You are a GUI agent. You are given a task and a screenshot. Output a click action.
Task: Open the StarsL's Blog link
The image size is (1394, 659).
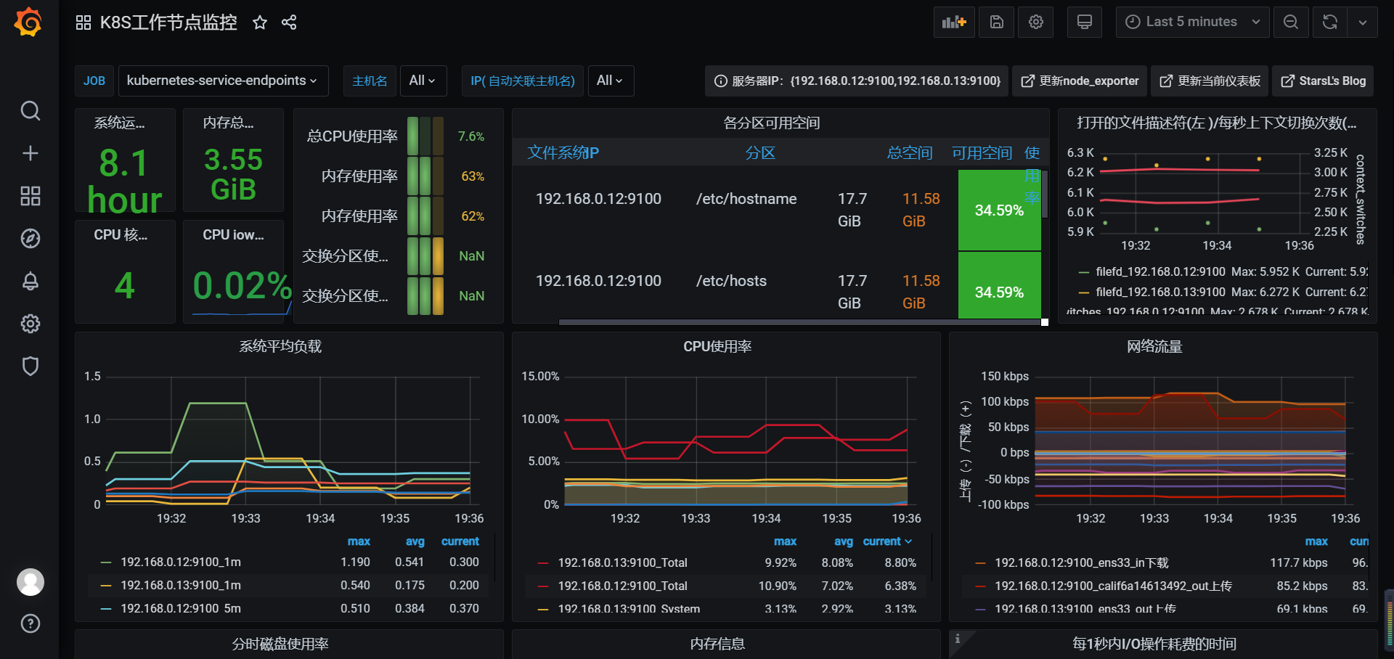tap(1323, 81)
